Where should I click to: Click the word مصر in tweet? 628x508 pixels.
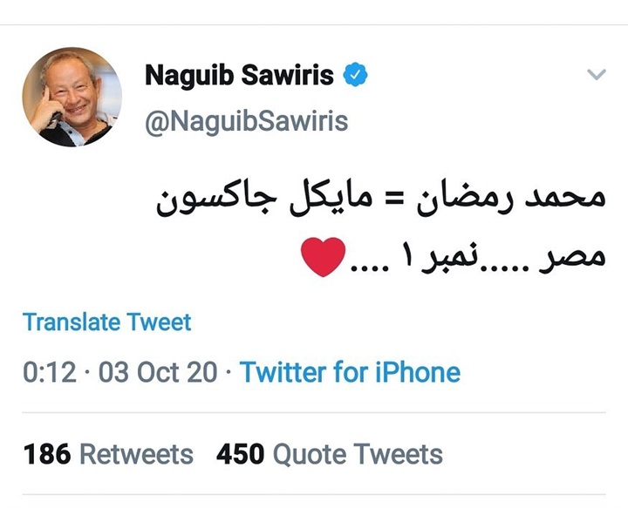click(x=572, y=259)
